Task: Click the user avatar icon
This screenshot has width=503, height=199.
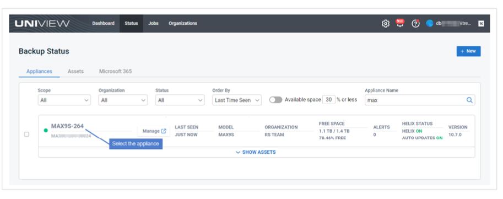Action: pyautogui.click(x=430, y=24)
